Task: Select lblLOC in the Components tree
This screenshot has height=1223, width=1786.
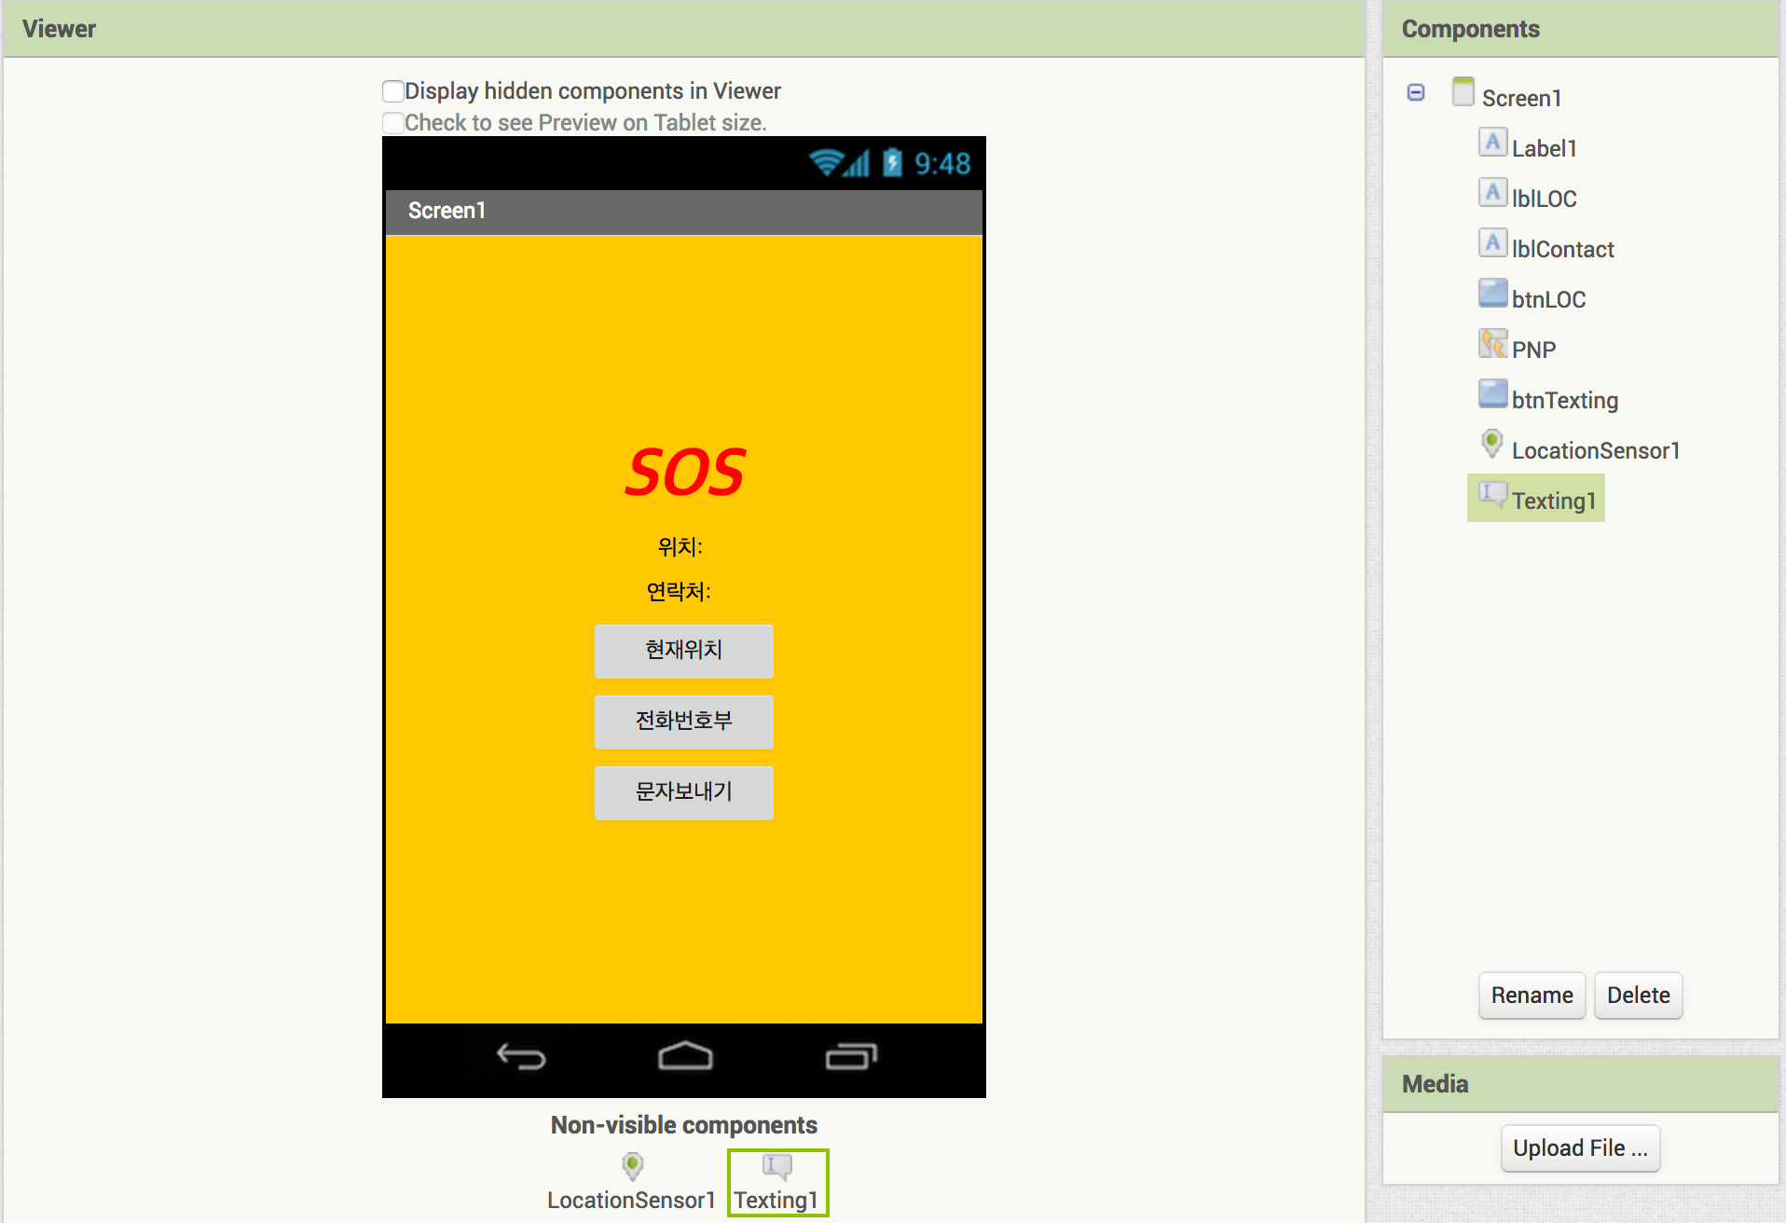Action: [x=1544, y=199]
